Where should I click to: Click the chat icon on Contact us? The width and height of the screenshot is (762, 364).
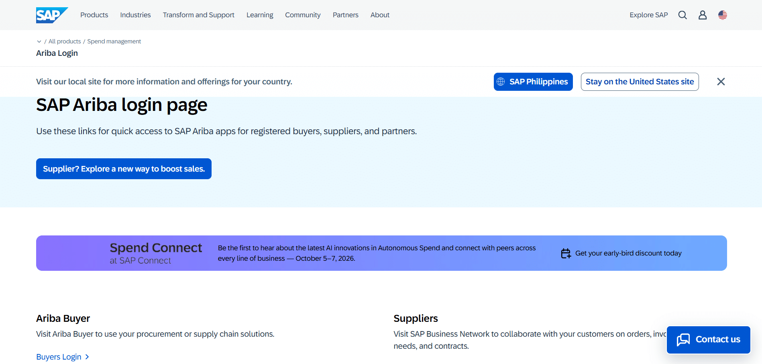683,339
